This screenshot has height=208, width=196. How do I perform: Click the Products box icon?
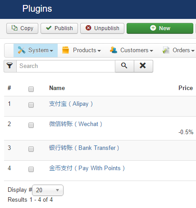pyautogui.click(x=65, y=50)
